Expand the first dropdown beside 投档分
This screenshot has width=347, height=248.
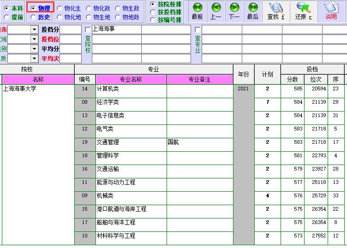tap(34, 30)
